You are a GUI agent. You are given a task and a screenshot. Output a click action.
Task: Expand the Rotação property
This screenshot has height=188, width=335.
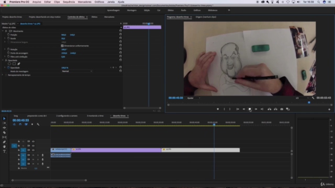pyautogui.click(x=5, y=49)
